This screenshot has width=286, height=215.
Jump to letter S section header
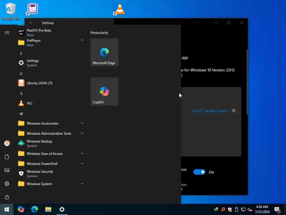click(21, 53)
